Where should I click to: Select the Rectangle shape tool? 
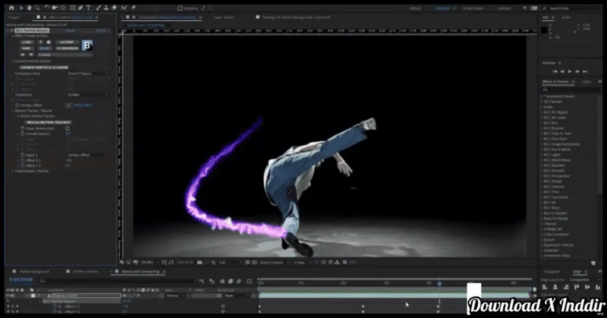(x=73, y=8)
